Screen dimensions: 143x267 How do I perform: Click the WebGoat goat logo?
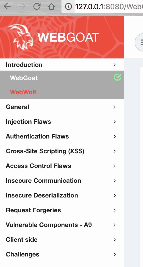[21, 37]
